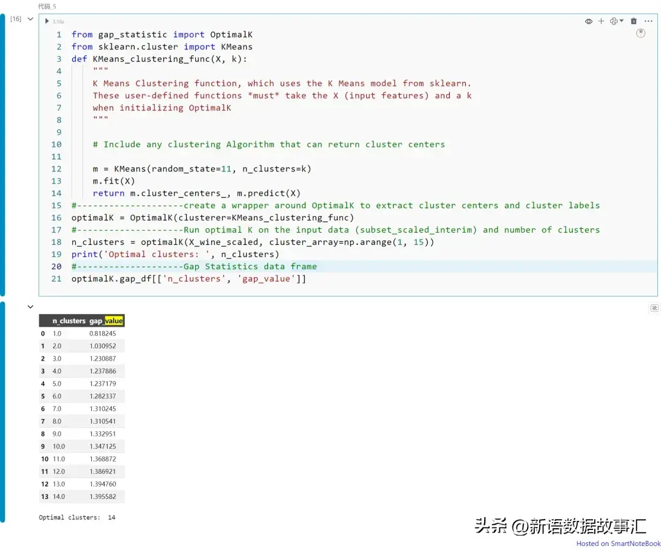Image resolution: width=661 pixels, height=549 pixels.
Task: Click line number 21 in the gutter
Action: pos(56,279)
